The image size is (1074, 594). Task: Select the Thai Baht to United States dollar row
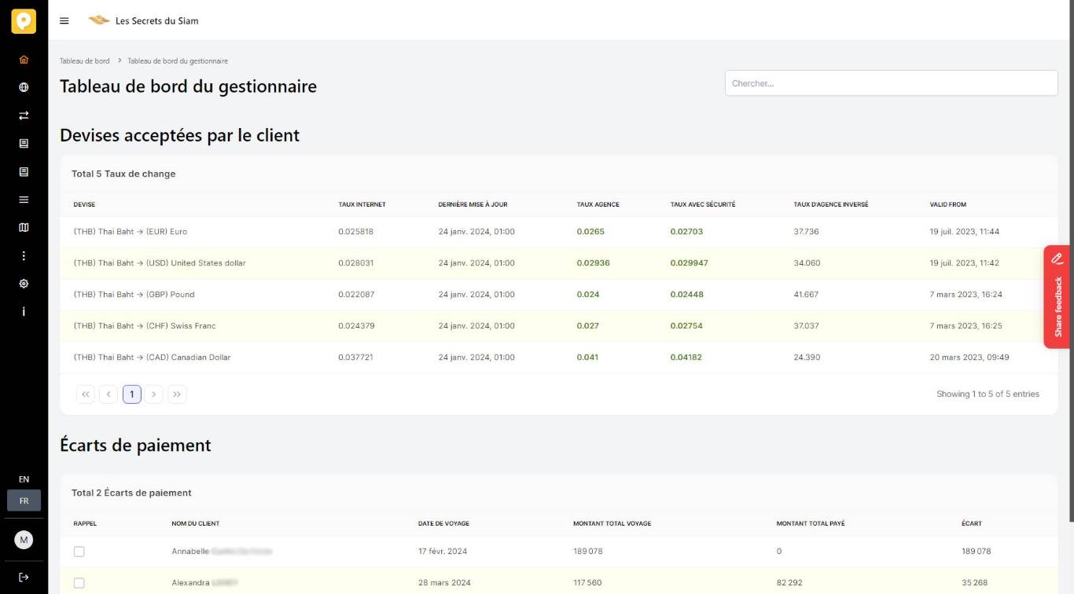click(559, 263)
